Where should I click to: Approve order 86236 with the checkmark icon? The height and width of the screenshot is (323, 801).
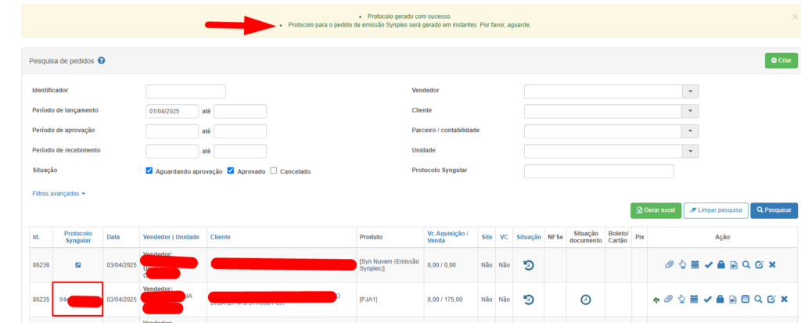[x=708, y=265]
